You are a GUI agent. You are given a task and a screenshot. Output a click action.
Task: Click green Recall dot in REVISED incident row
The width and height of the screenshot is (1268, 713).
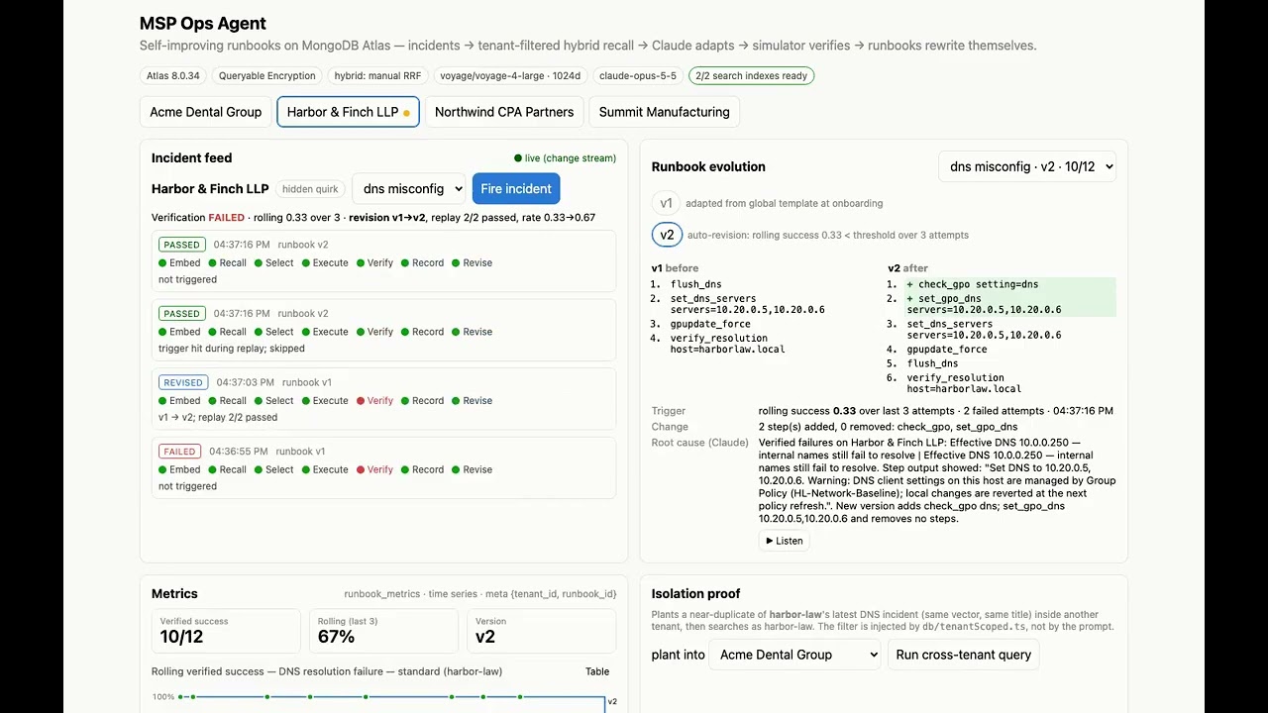[213, 401]
